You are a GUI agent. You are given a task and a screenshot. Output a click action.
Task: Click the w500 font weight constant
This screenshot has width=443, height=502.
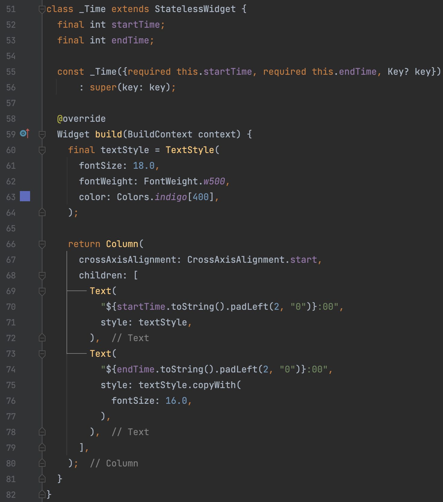click(214, 181)
